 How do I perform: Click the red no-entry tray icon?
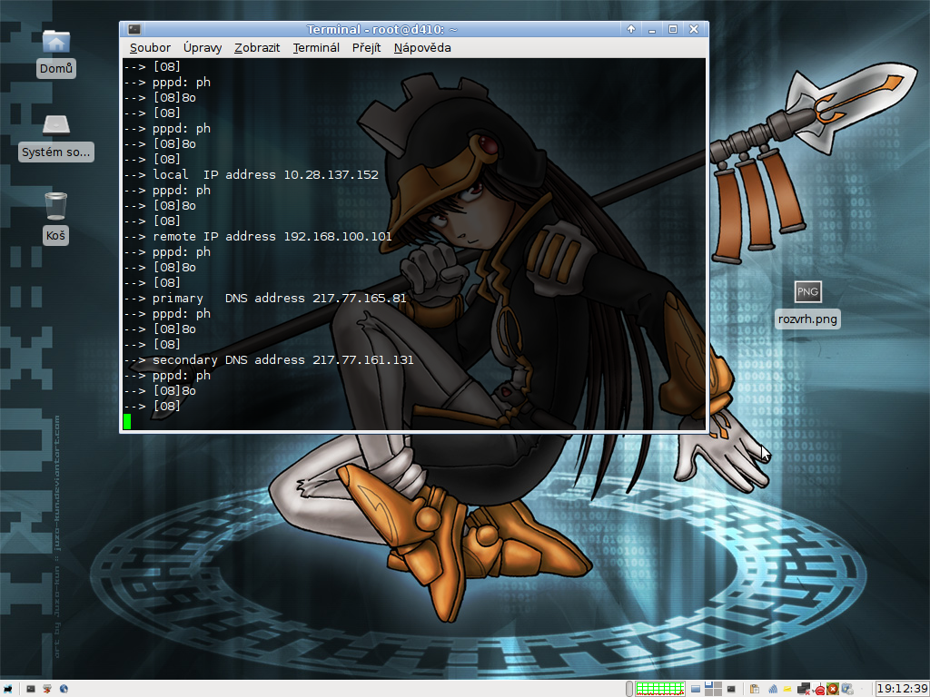pyautogui.click(x=819, y=690)
